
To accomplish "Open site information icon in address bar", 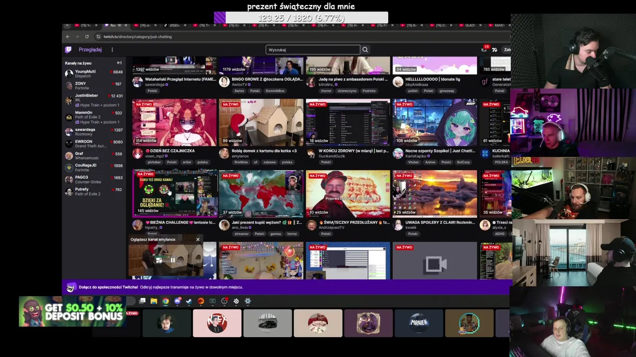I will pos(98,37).
